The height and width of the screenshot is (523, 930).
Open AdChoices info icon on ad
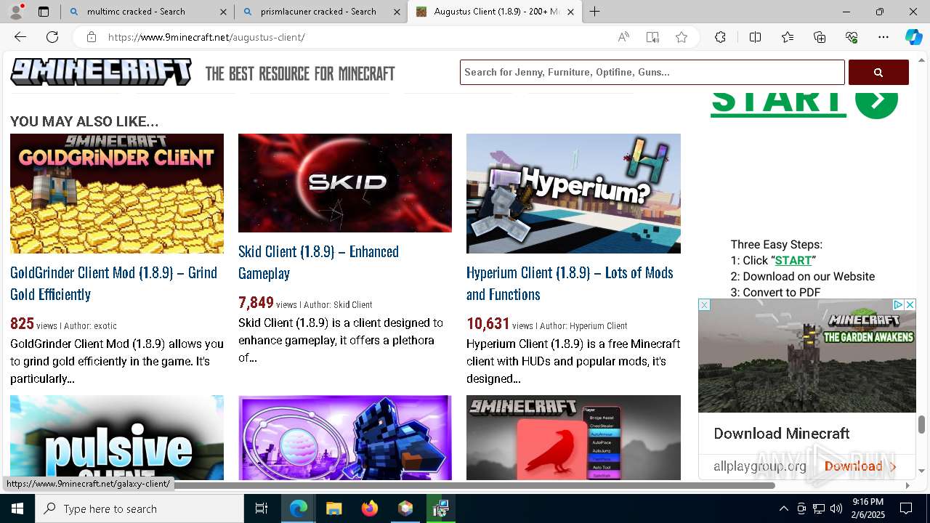tap(898, 304)
